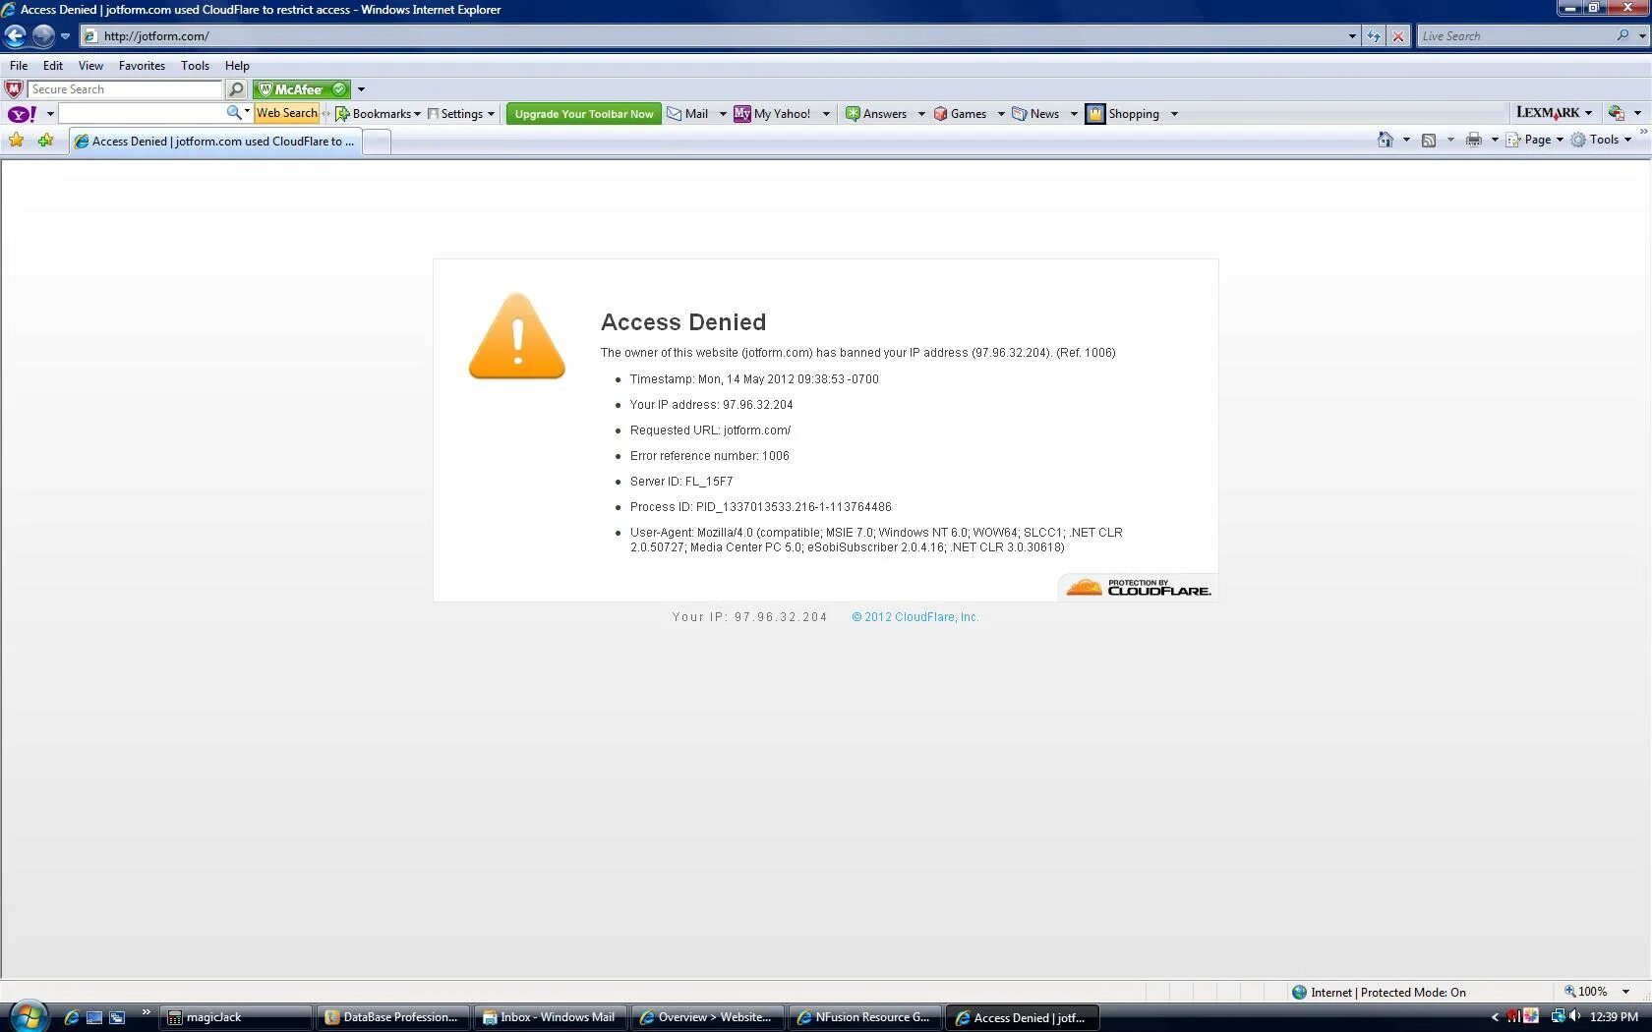Image resolution: width=1652 pixels, height=1032 pixels.
Task: Click the Home page icon
Action: click(x=1386, y=140)
